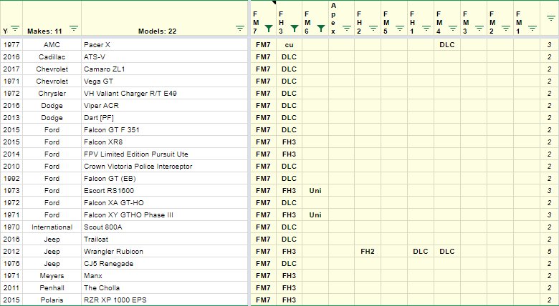Select the Wrangler Rubicon FH2 cell
This screenshot has height=306, width=559.
tap(368, 251)
